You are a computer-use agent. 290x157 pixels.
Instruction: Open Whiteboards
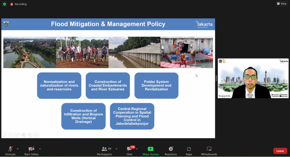209,151
